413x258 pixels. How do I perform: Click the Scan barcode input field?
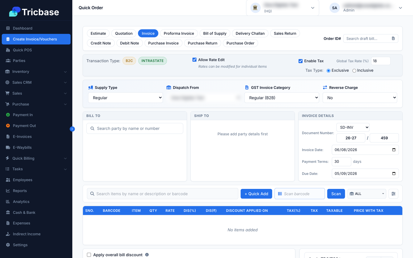point(300,194)
